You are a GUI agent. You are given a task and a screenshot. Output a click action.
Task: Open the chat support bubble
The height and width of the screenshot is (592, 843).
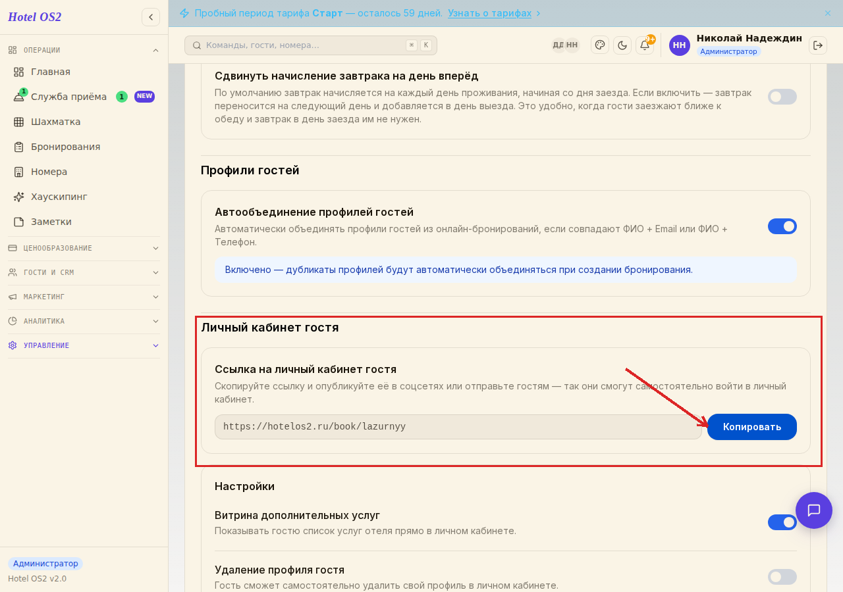814,510
